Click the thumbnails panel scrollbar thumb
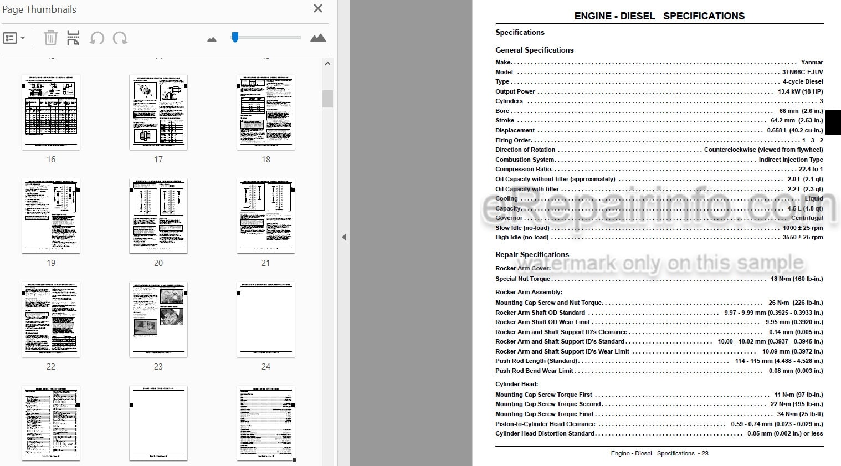The image size is (841, 466). [327, 99]
